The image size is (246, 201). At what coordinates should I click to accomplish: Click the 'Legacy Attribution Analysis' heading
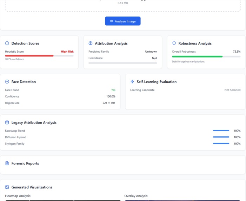coord(34,122)
